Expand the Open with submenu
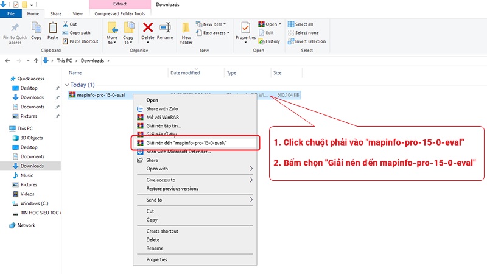The width and height of the screenshot is (487, 274). 195,169
